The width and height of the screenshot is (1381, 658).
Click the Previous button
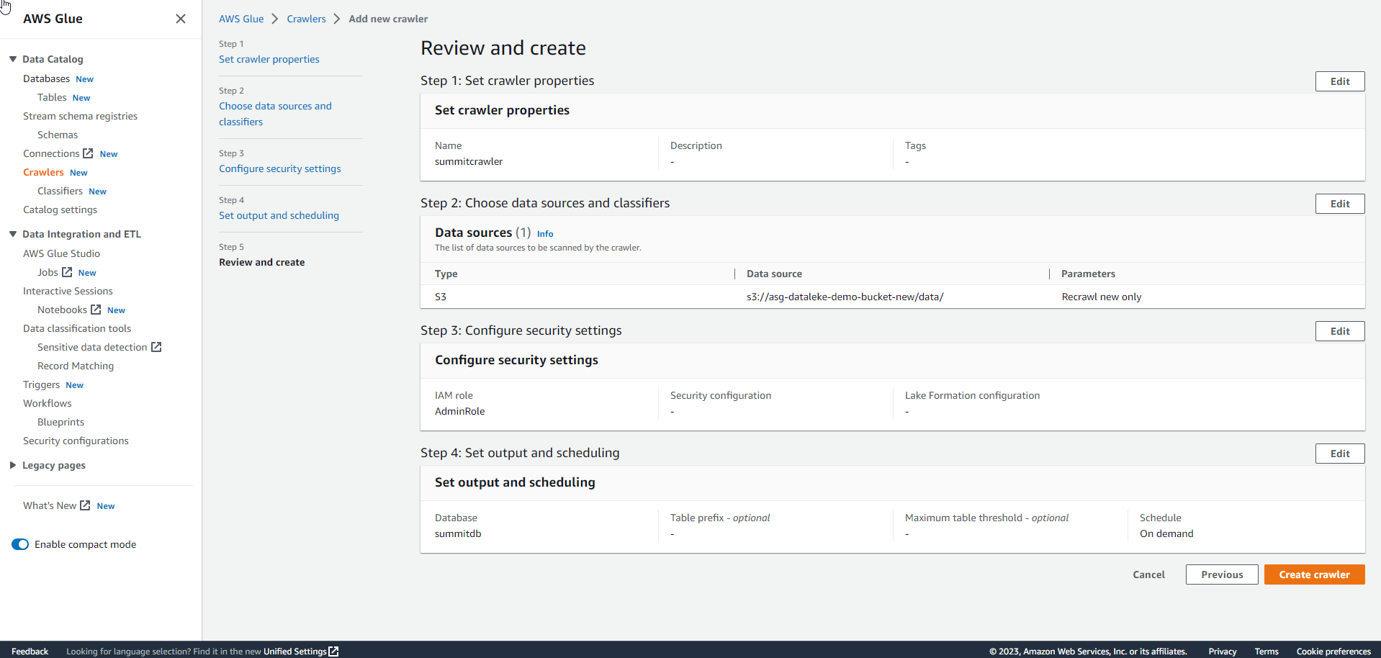tap(1222, 574)
